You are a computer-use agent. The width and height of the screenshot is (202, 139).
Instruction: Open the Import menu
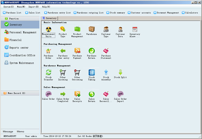33,7
